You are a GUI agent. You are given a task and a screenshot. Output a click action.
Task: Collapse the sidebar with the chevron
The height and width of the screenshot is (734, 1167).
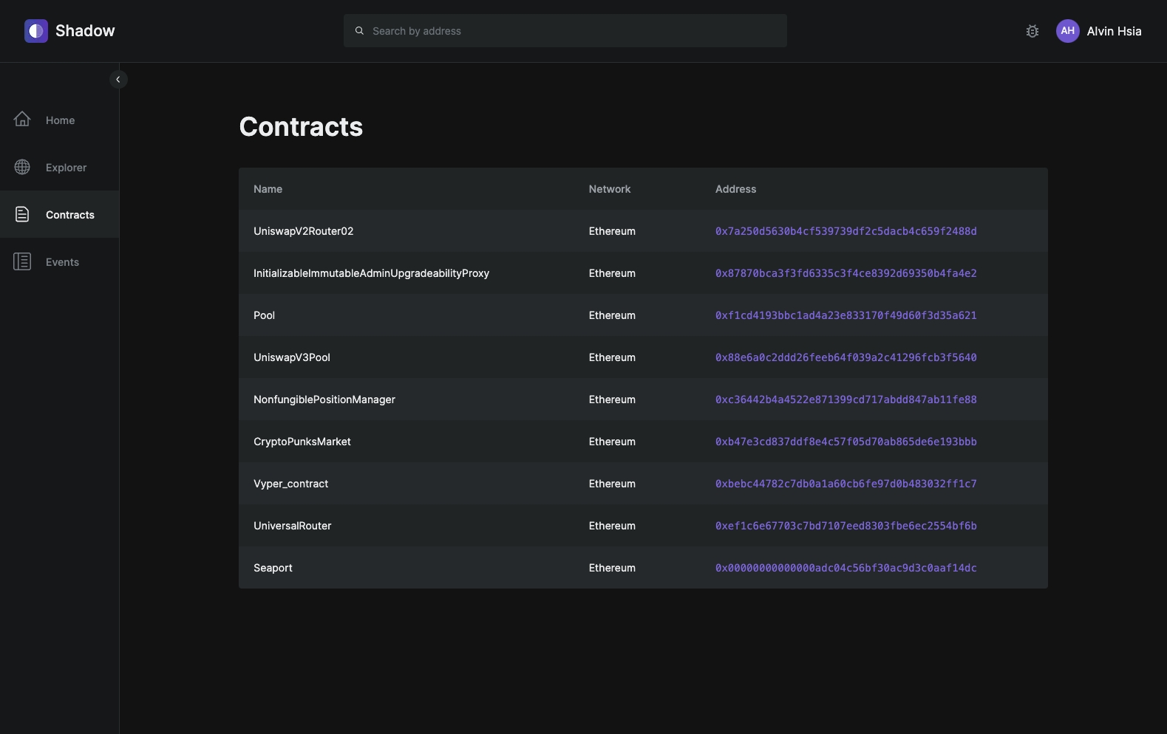(x=118, y=79)
